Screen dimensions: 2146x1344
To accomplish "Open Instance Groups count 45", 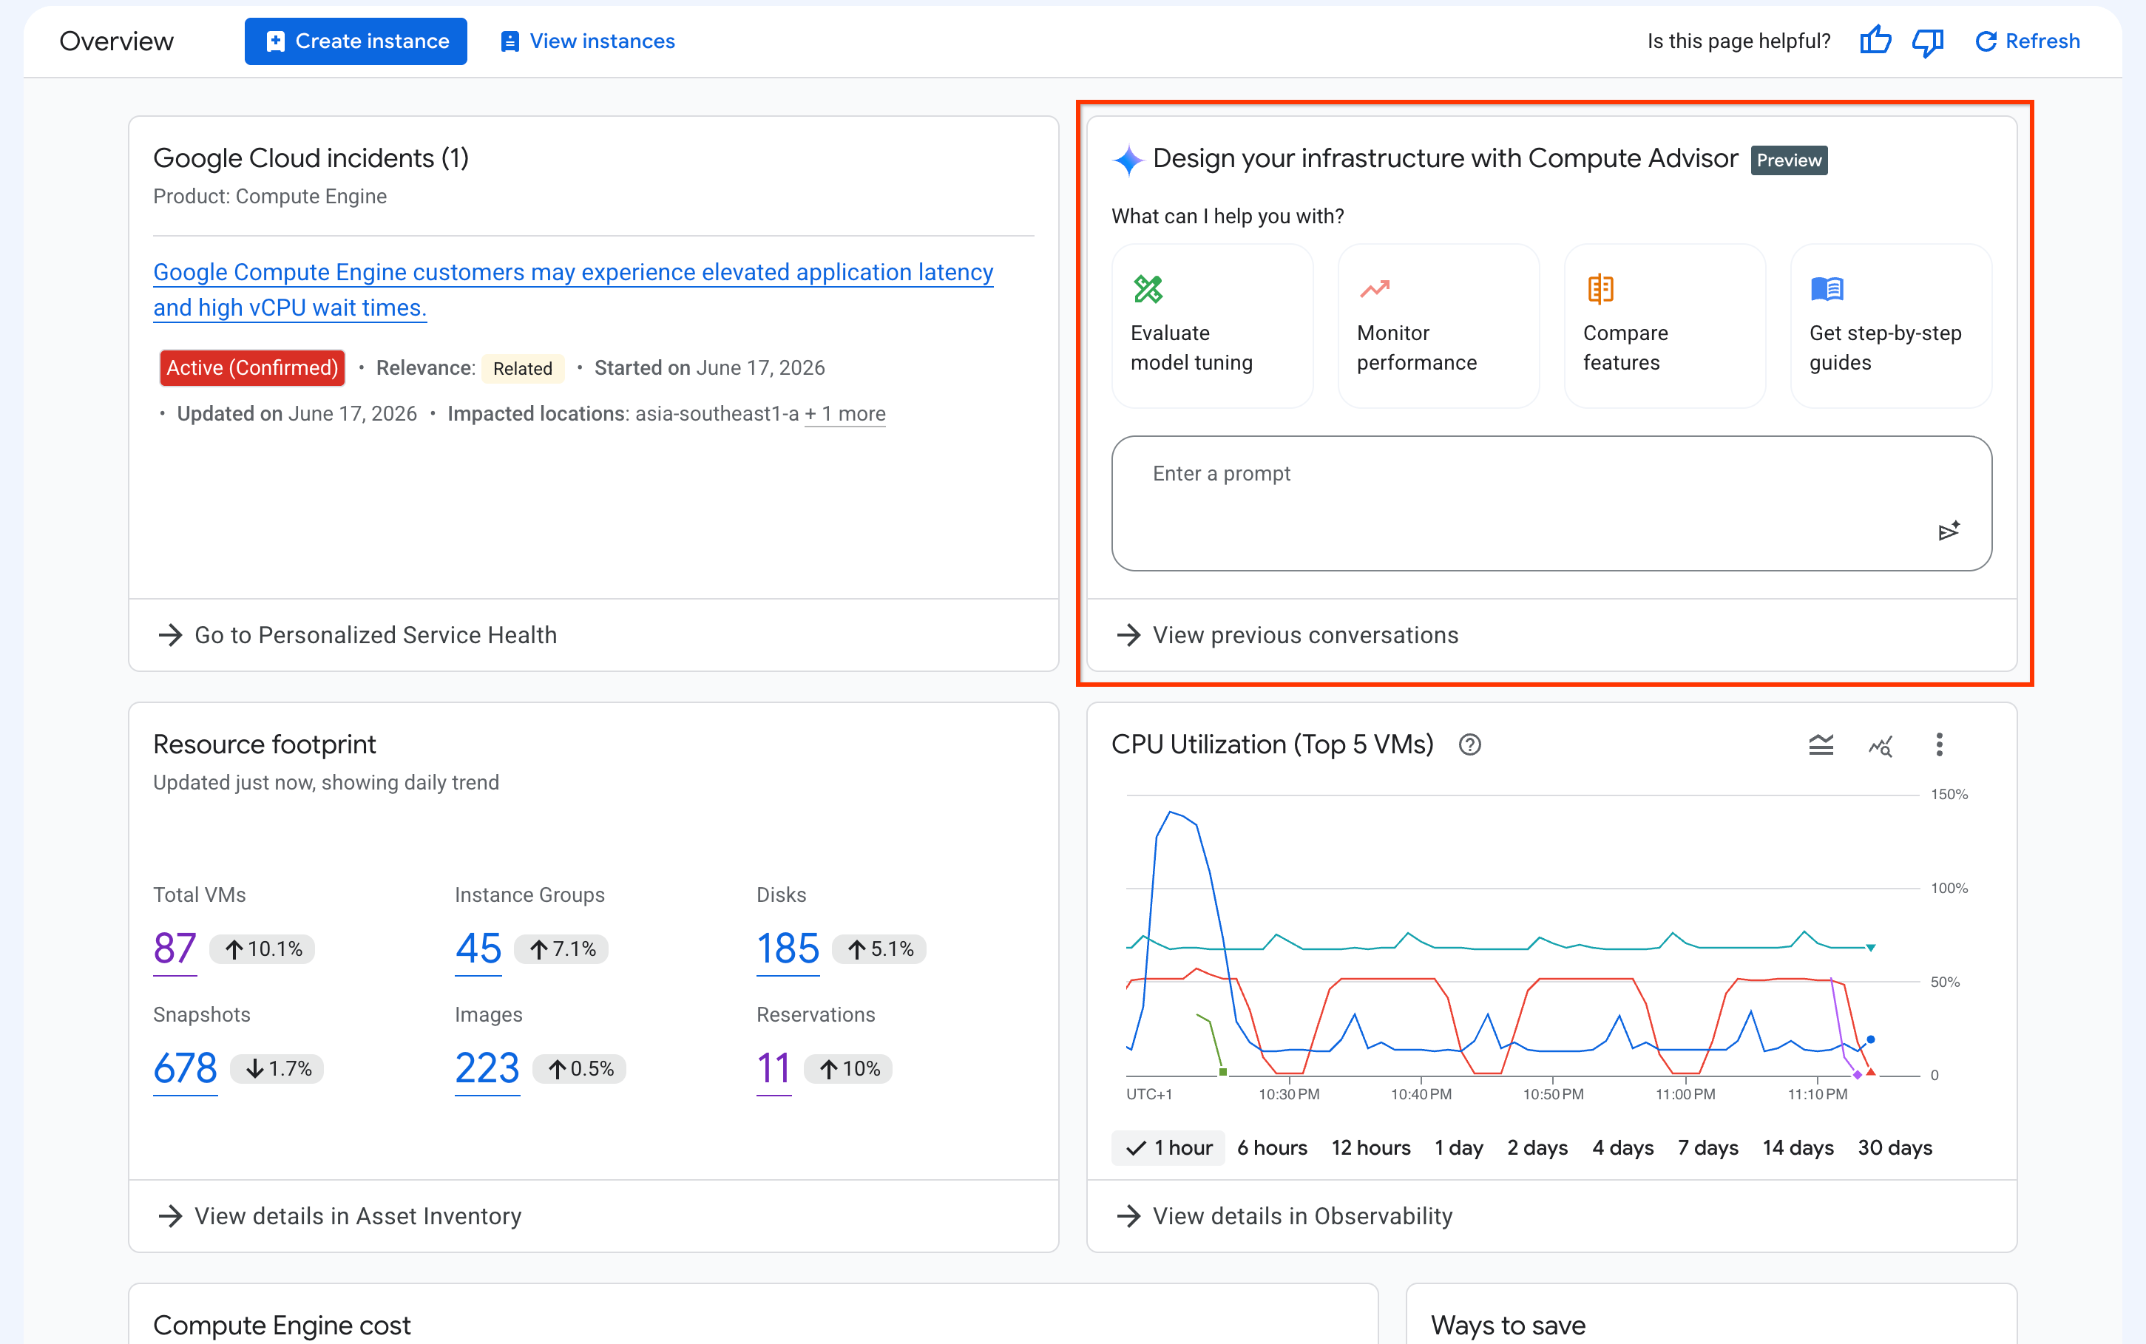I will coord(478,948).
